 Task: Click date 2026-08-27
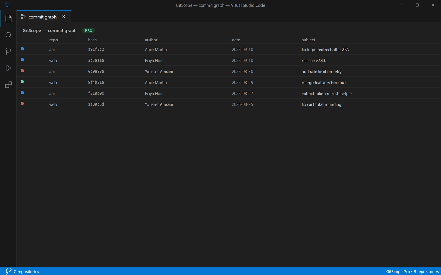242,93
